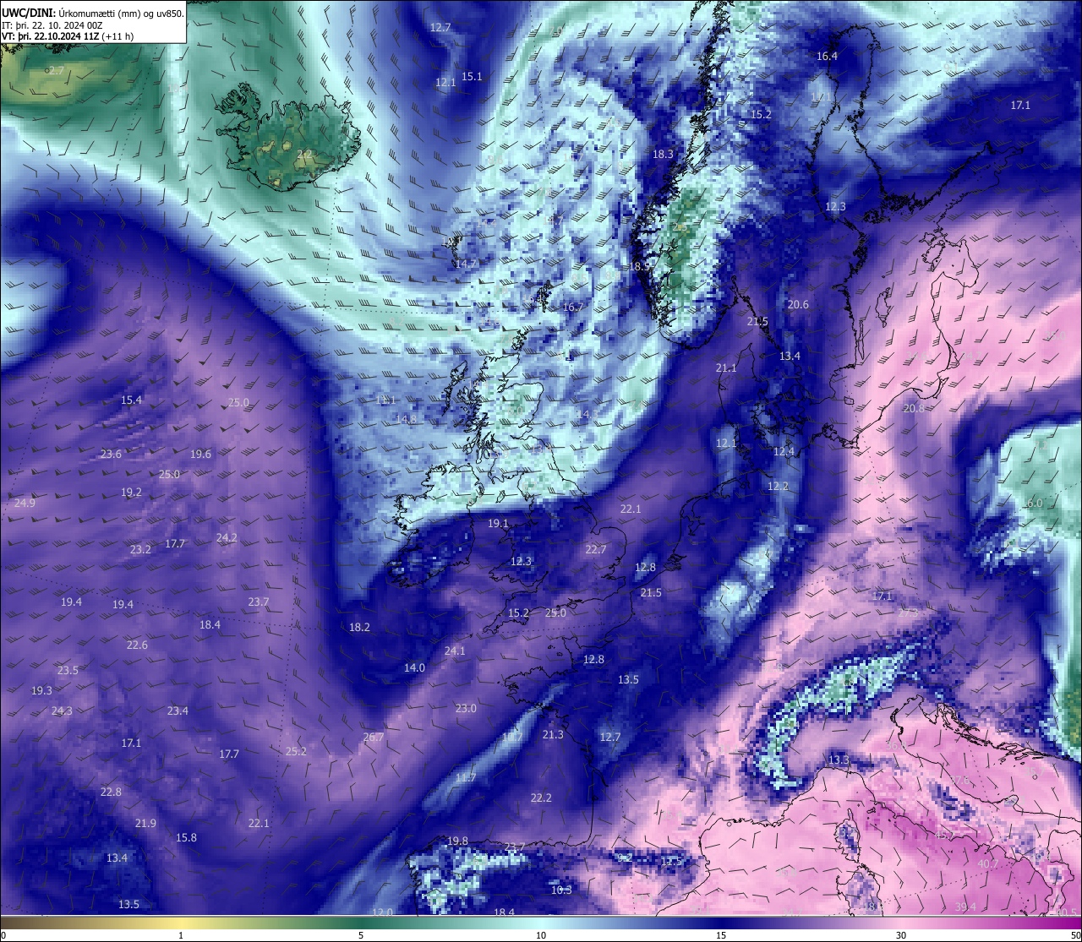Click the 22.7 value over England

pos(596,549)
